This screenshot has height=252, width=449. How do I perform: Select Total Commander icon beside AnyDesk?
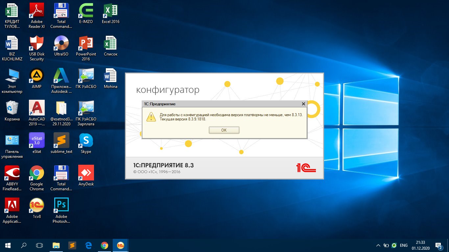pyautogui.click(x=61, y=178)
